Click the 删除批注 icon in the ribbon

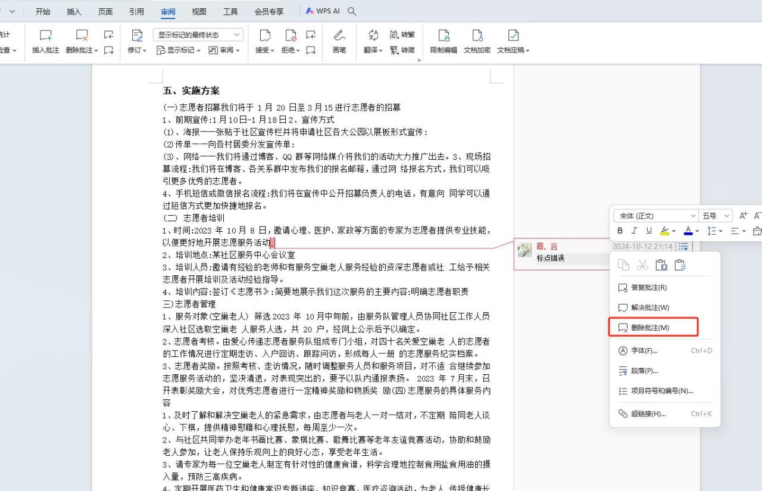pos(82,36)
